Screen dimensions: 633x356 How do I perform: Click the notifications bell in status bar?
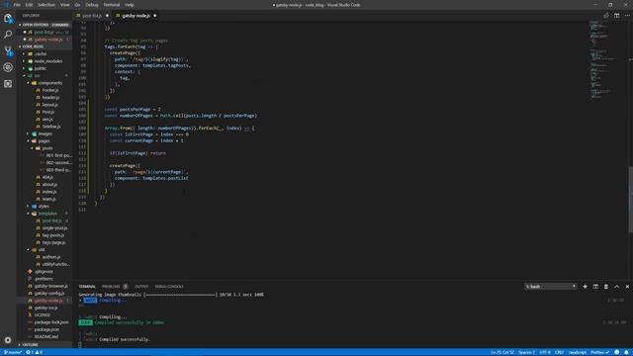coord(626,352)
